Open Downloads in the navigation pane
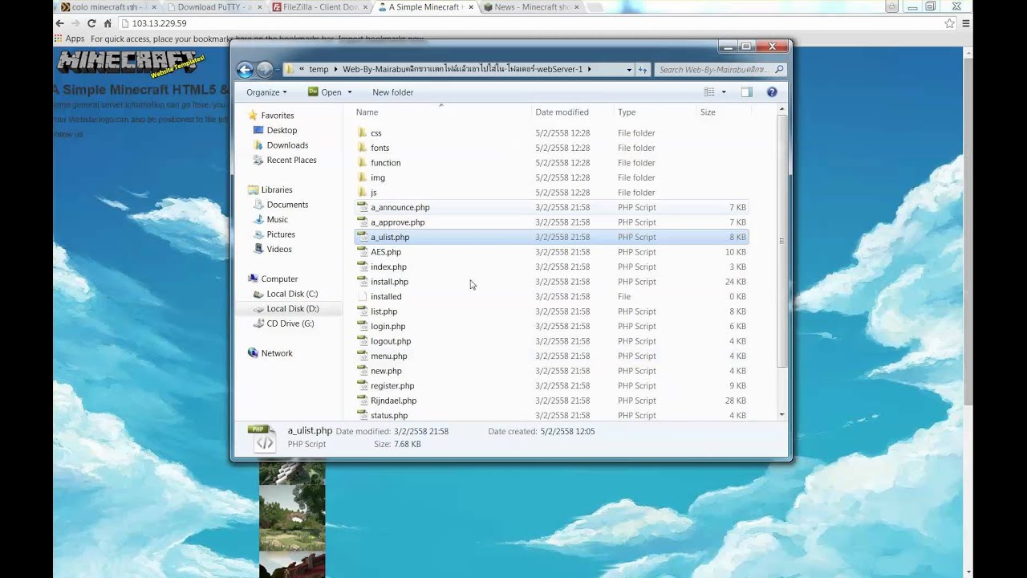This screenshot has width=1027, height=578. [287, 145]
